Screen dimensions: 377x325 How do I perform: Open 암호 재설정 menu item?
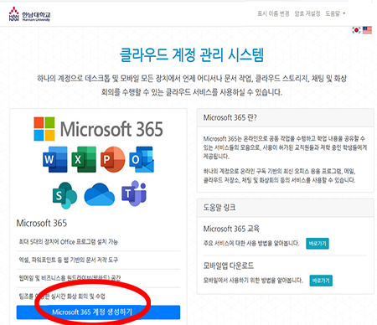tap(307, 13)
